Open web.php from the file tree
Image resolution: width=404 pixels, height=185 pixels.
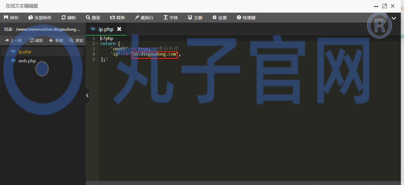pos(27,61)
